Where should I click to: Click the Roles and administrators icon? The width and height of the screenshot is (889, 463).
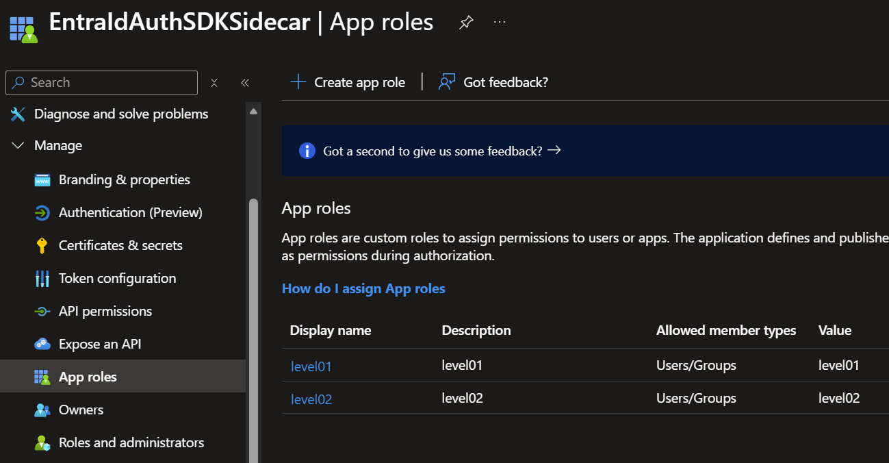click(42, 443)
